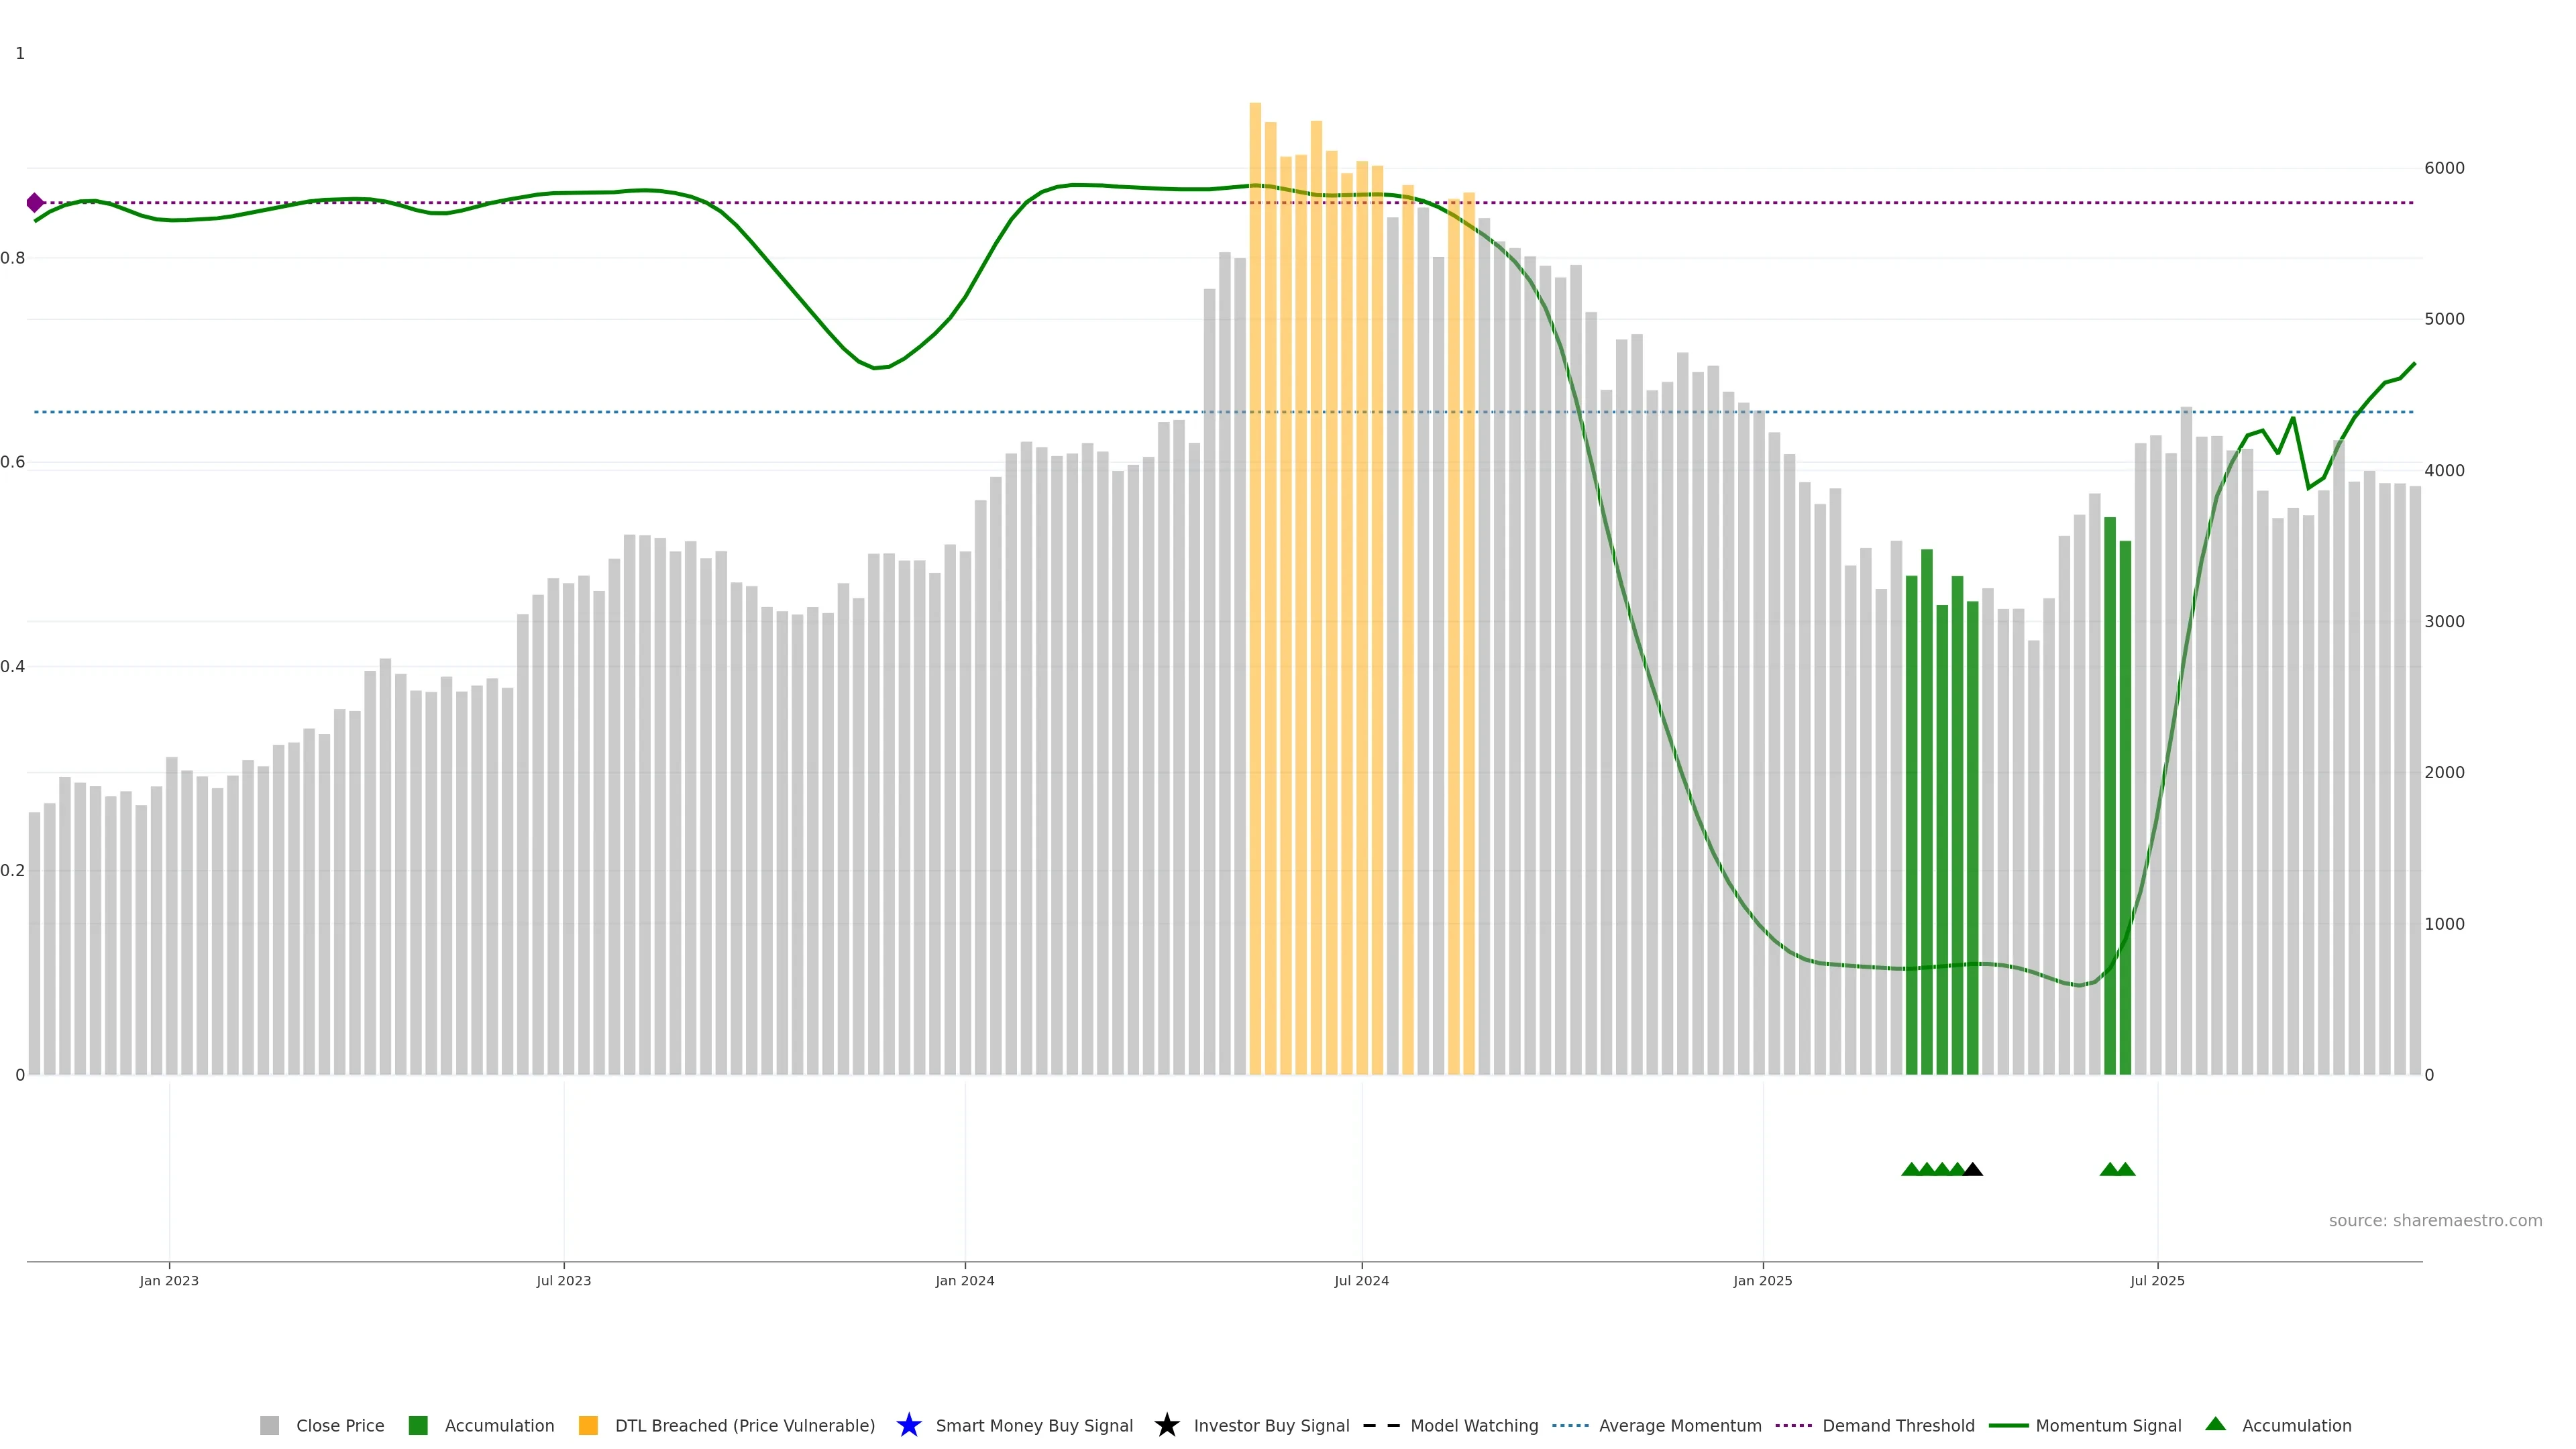This screenshot has width=2576, height=1449.
Task: Click the source: sharemaestro.com text
Action: 2435,1221
